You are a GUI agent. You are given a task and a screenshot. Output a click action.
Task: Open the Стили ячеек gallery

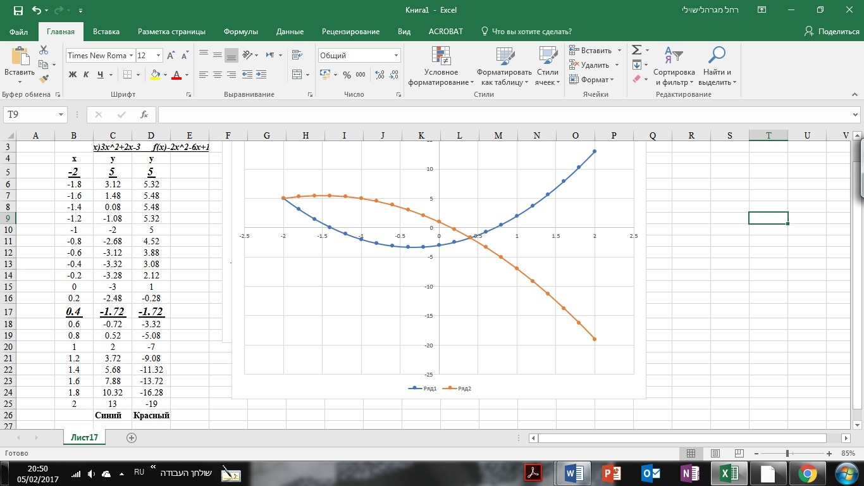point(548,66)
